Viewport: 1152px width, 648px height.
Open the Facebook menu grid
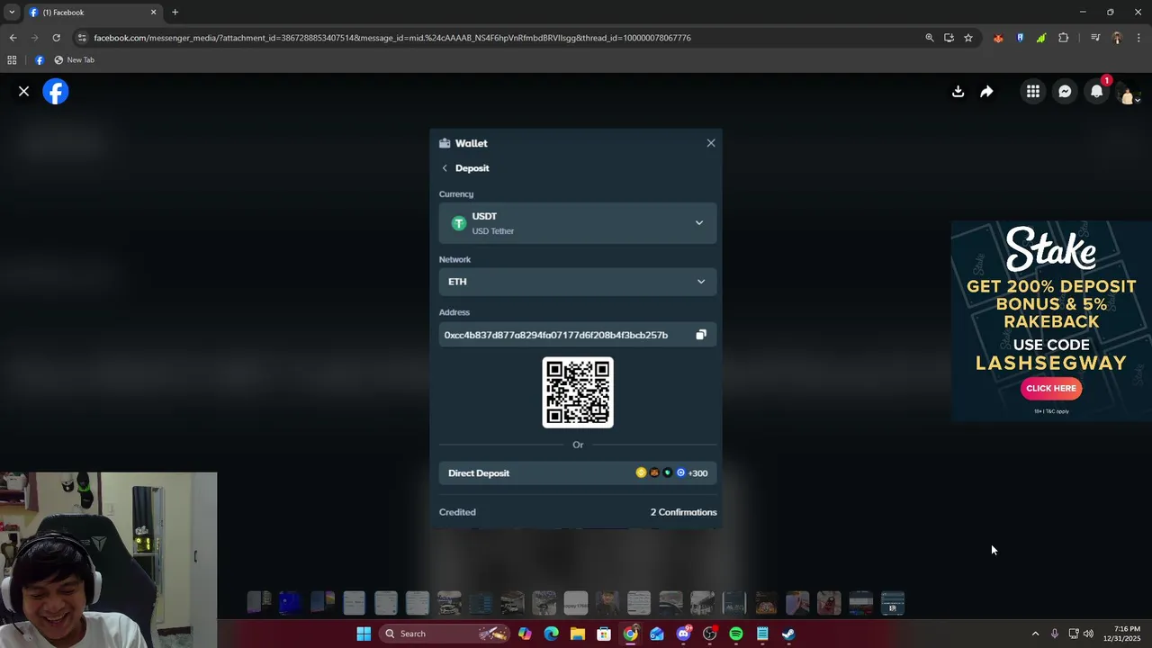pyautogui.click(x=1033, y=91)
